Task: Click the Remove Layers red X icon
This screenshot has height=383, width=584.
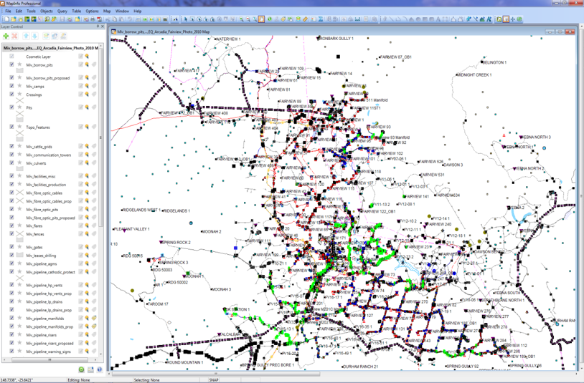Action: click(14, 36)
